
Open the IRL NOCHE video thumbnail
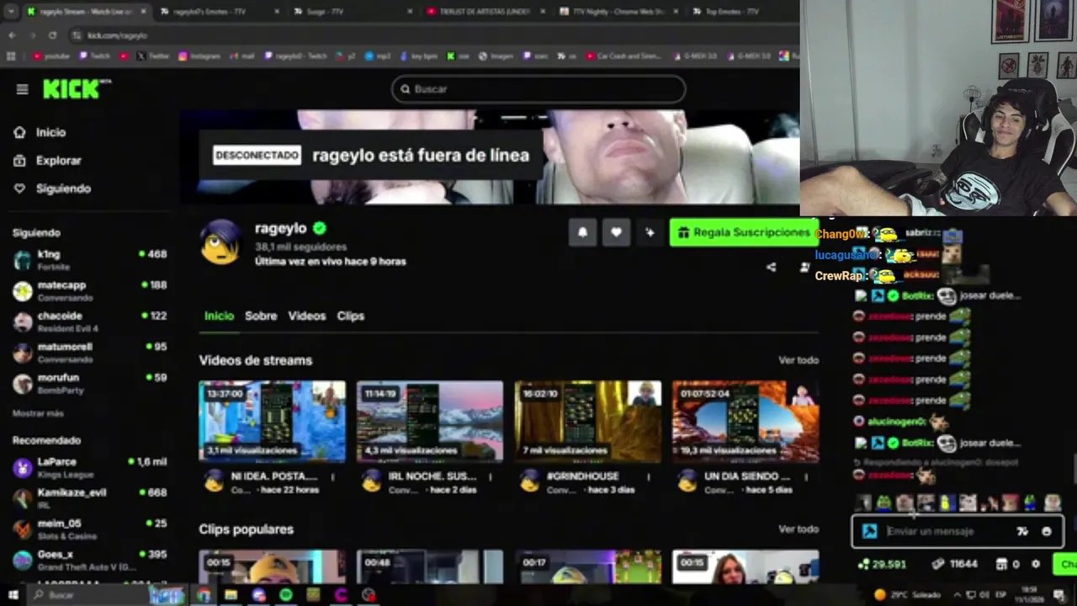coord(430,421)
